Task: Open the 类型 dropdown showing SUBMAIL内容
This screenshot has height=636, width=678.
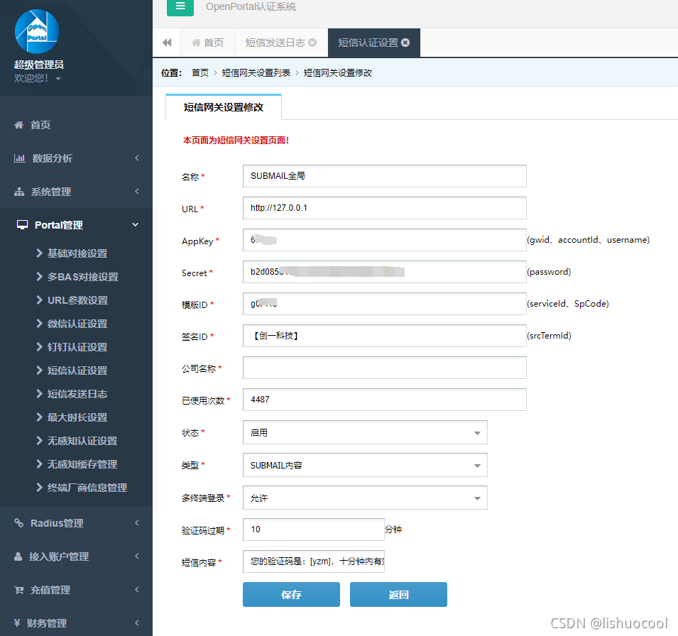Action: pos(365,465)
